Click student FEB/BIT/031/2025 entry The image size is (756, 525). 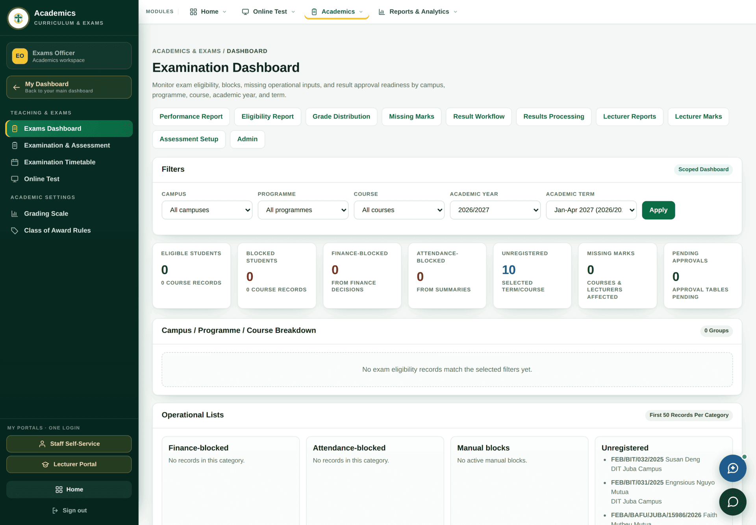point(663,492)
